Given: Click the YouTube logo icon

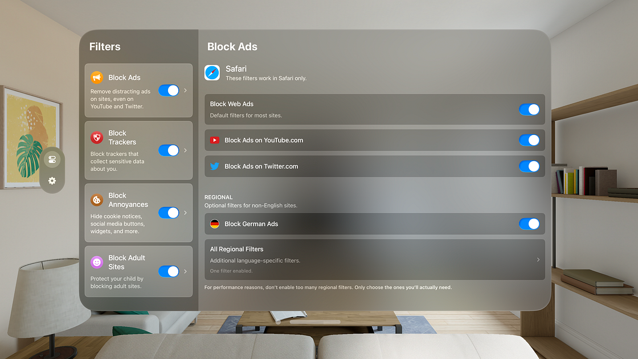Looking at the screenshot, I should click(214, 140).
